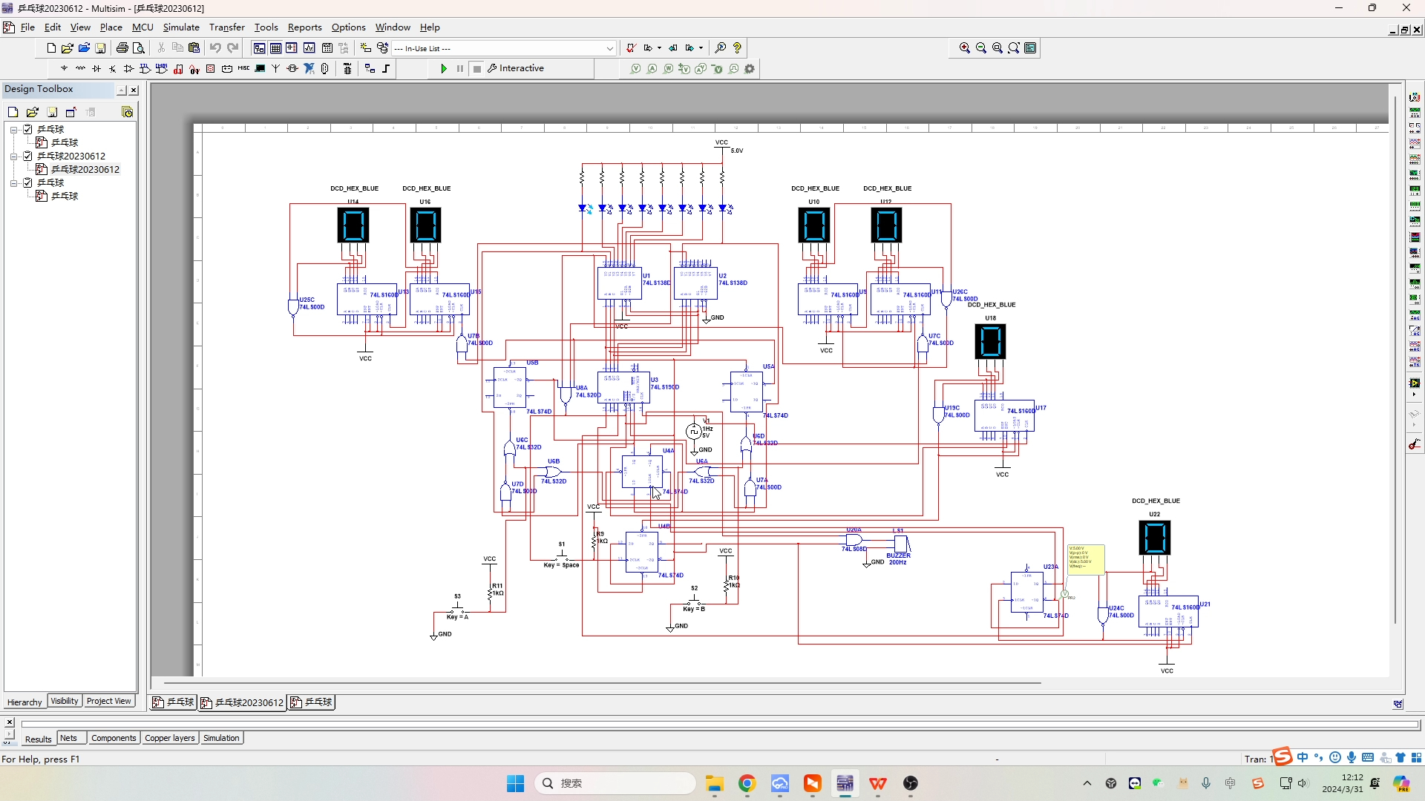
Task: Uncheck the first 乒乓球 project checkbox
Action: pos(27,129)
